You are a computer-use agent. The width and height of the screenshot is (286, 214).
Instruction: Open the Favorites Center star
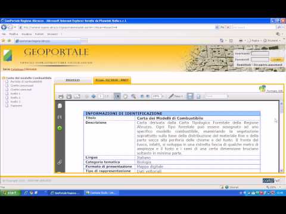(3, 40)
